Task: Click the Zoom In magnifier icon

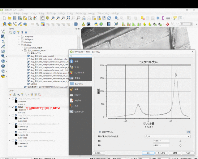Action: (x=53, y=18)
